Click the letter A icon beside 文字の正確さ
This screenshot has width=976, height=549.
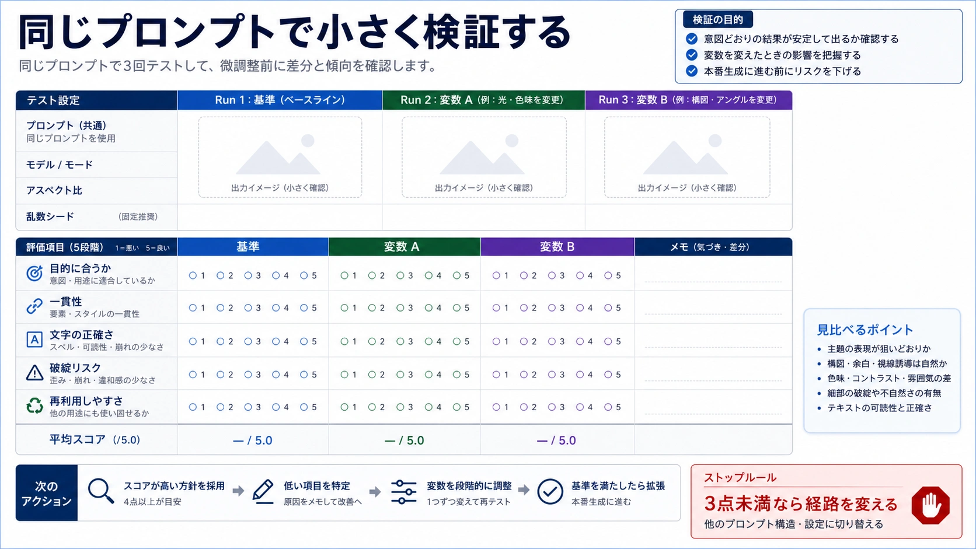[34, 340]
